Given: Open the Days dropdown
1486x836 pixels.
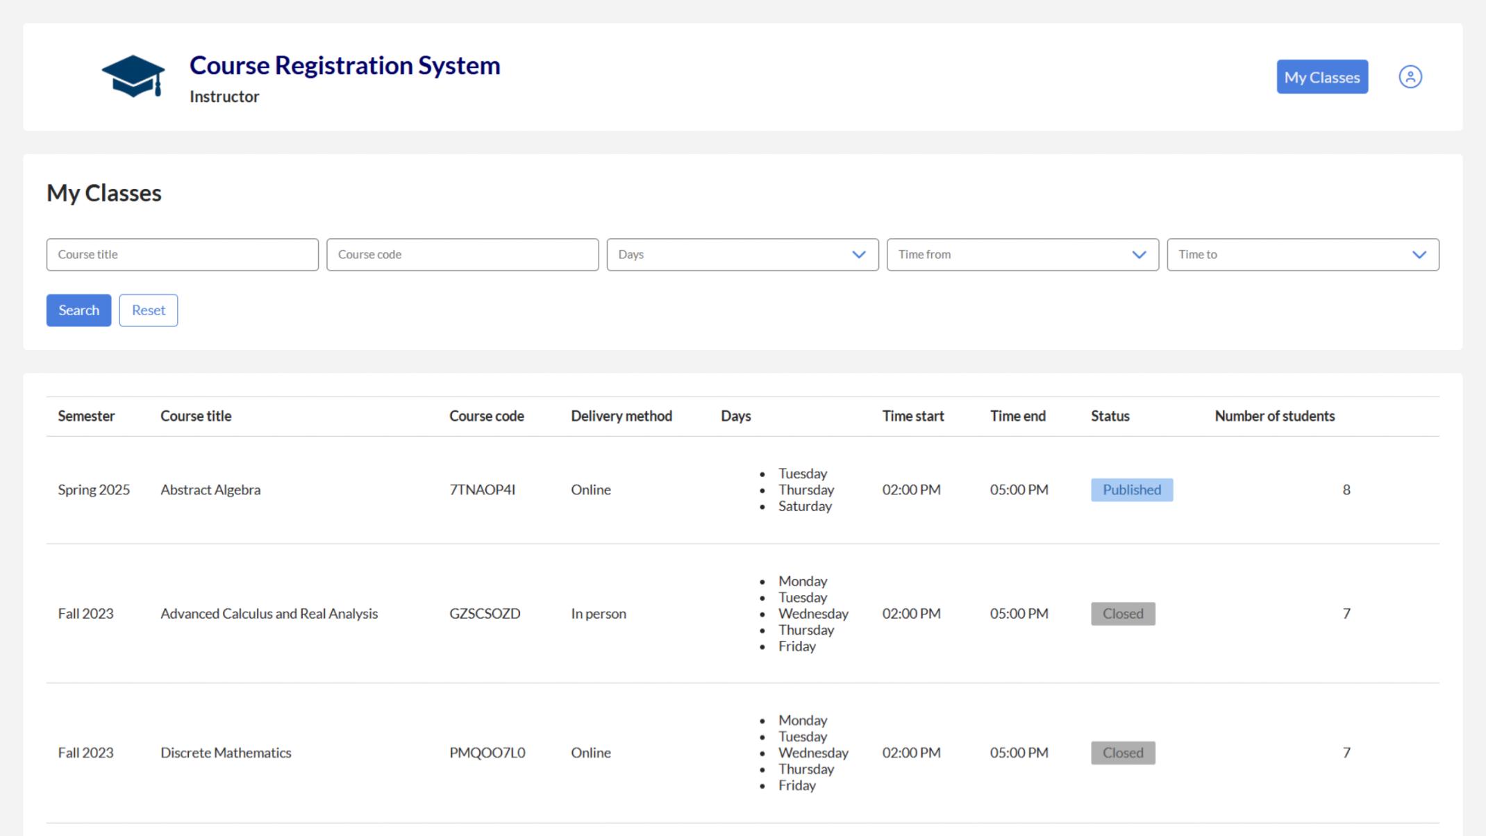Looking at the screenshot, I should click(x=742, y=255).
